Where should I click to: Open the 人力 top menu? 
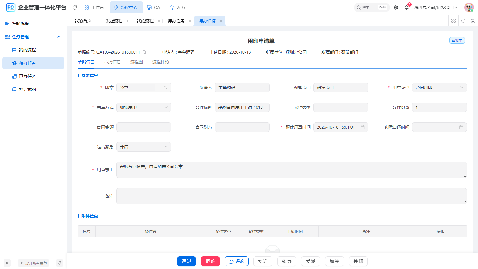(x=177, y=7)
